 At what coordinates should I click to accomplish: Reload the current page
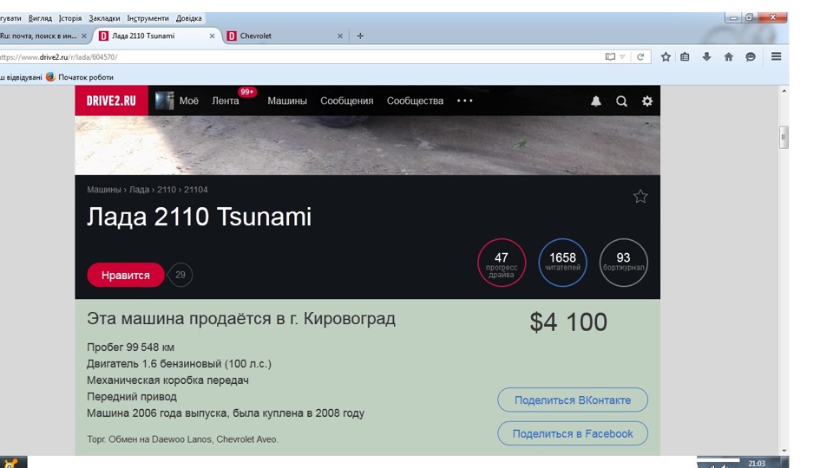pyautogui.click(x=640, y=57)
